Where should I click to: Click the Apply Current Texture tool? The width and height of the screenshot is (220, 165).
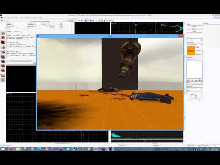(x=3, y=61)
